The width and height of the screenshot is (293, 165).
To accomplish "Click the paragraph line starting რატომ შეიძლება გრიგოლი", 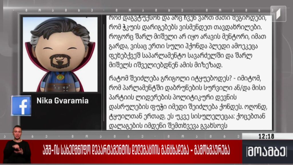I will 185,78.
